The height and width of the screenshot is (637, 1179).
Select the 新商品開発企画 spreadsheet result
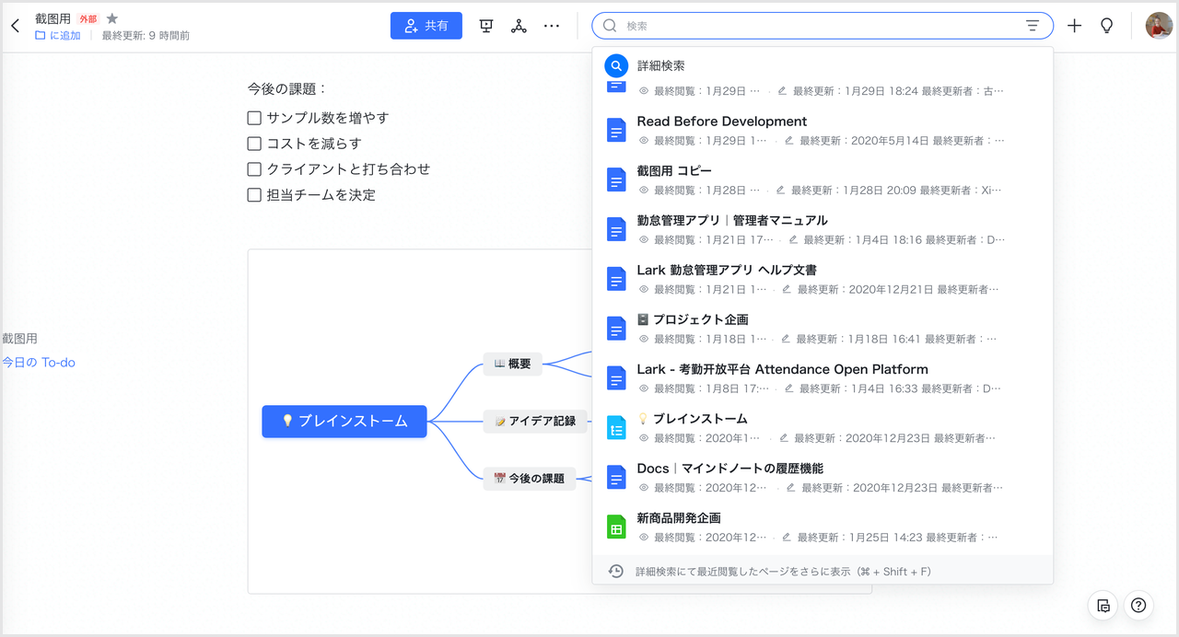[x=679, y=518]
